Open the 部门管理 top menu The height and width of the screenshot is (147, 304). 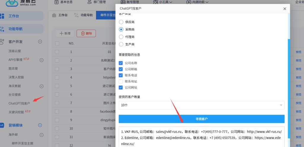coord(97,2)
